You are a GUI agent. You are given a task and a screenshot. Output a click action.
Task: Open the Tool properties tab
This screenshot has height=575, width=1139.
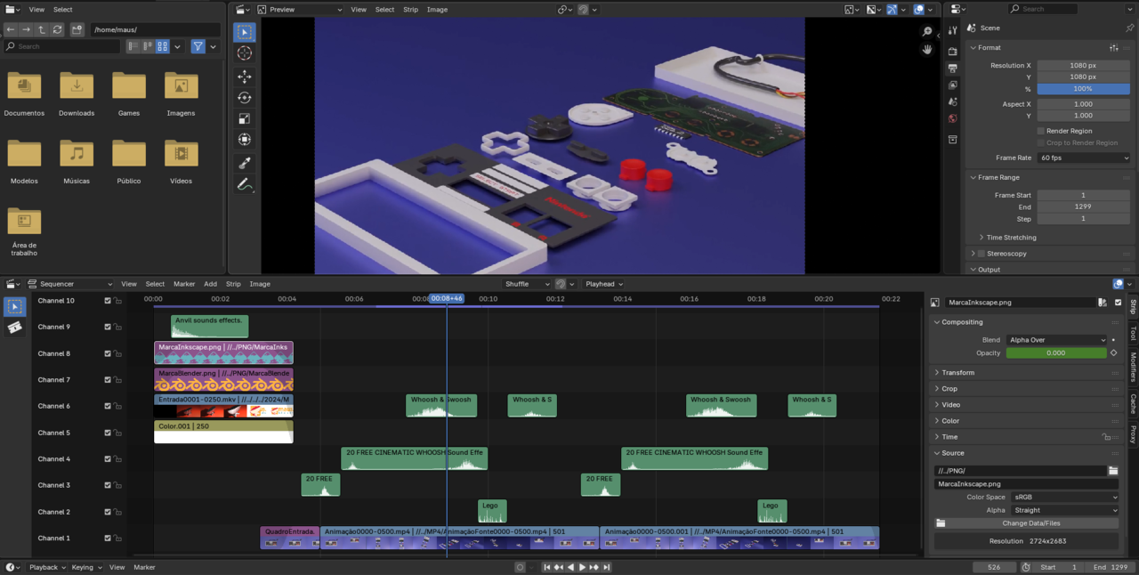point(953,30)
